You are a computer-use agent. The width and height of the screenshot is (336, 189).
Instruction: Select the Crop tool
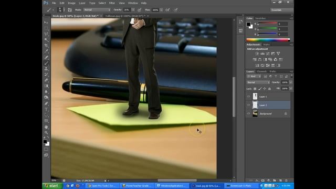[x=46, y=46]
